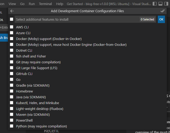Image resolution: width=170 pixels, height=133 pixels.
Task: Click the back arrow in the dialog header
Action: point(12,11)
